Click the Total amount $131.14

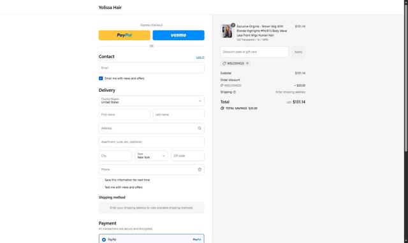pos(299,102)
